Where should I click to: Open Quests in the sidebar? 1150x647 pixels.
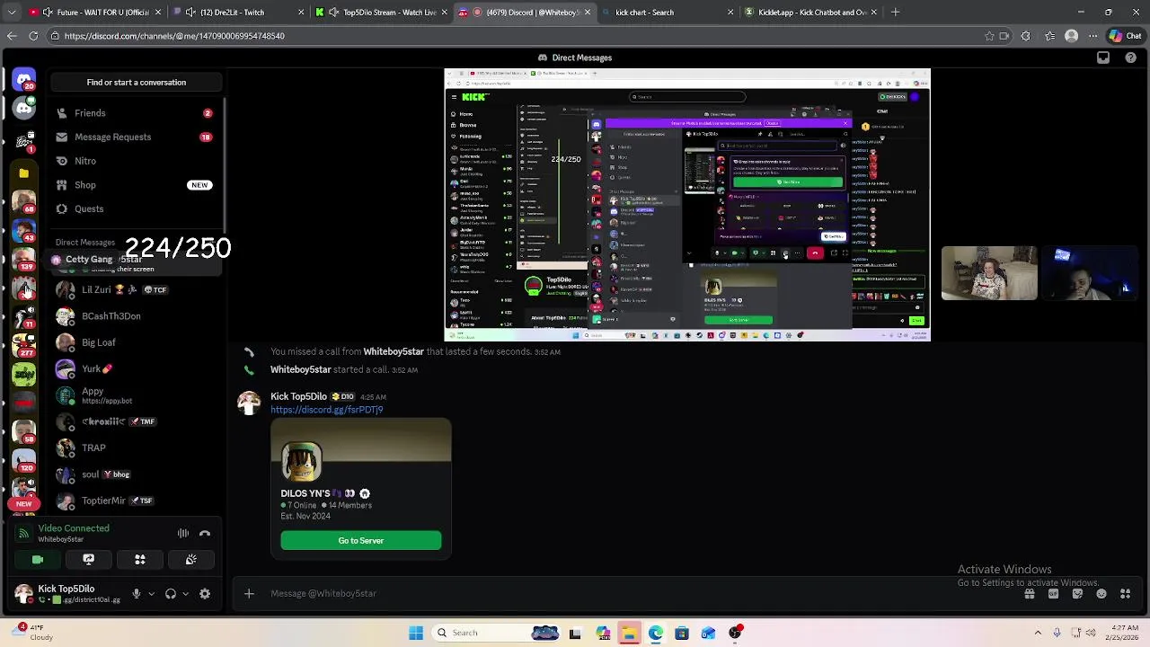(x=137, y=208)
